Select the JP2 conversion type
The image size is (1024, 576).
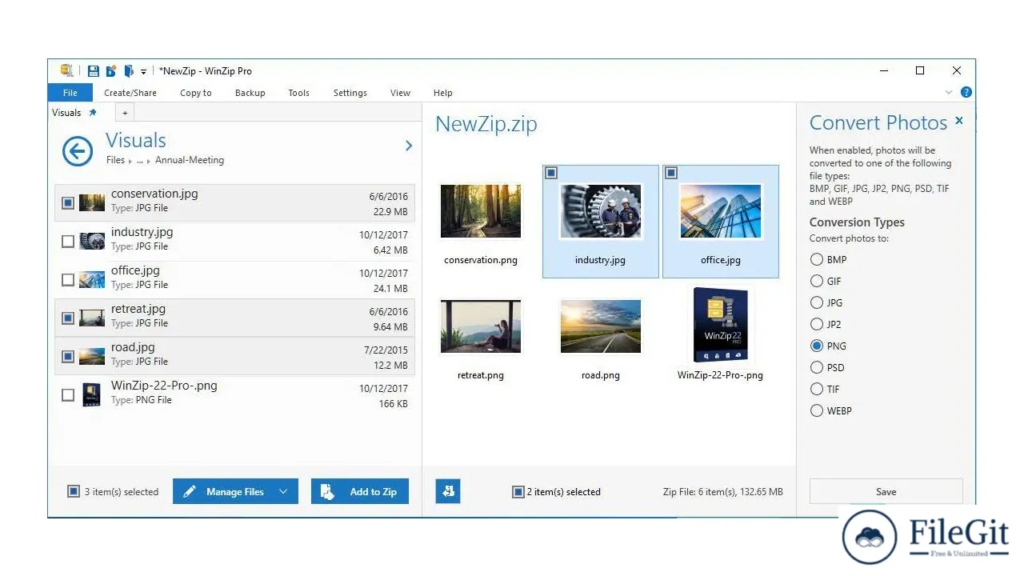(817, 324)
